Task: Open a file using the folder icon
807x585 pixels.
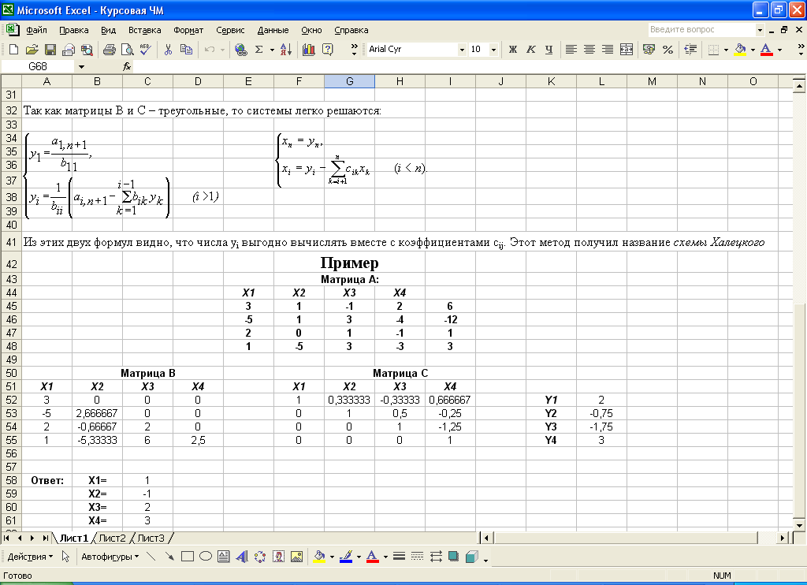Action: point(32,50)
